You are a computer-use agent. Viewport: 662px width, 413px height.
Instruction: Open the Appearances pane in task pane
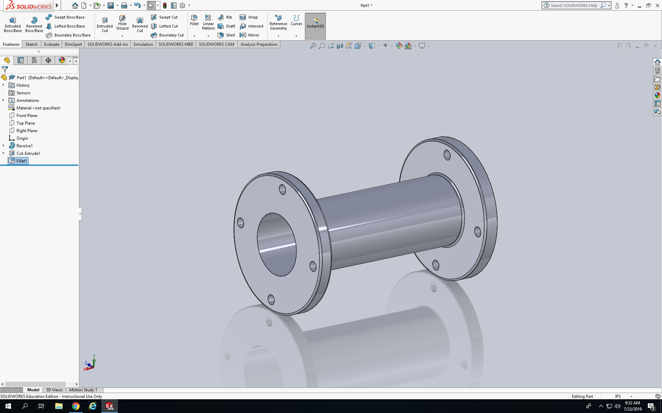coord(658,95)
